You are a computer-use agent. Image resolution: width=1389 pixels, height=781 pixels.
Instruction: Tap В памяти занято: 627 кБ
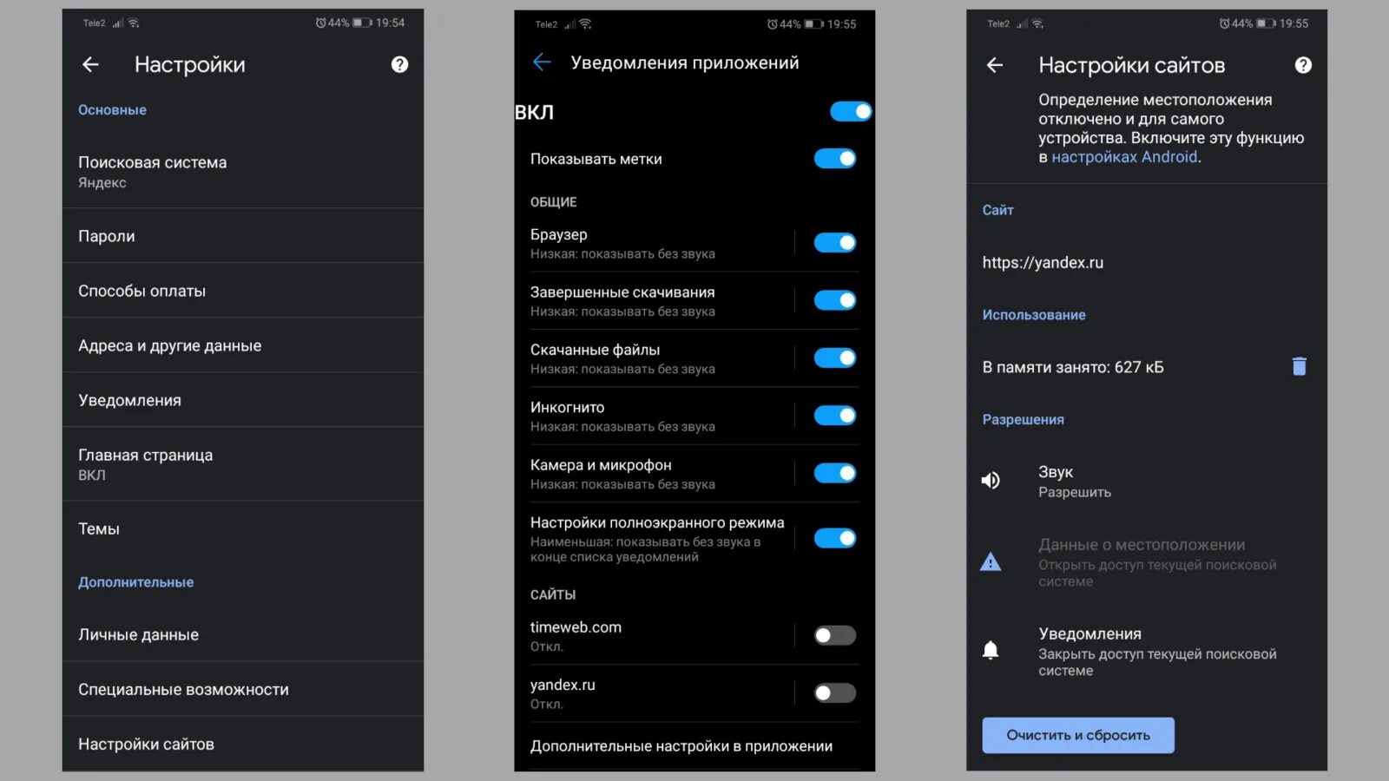pyautogui.click(x=1073, y=367)
